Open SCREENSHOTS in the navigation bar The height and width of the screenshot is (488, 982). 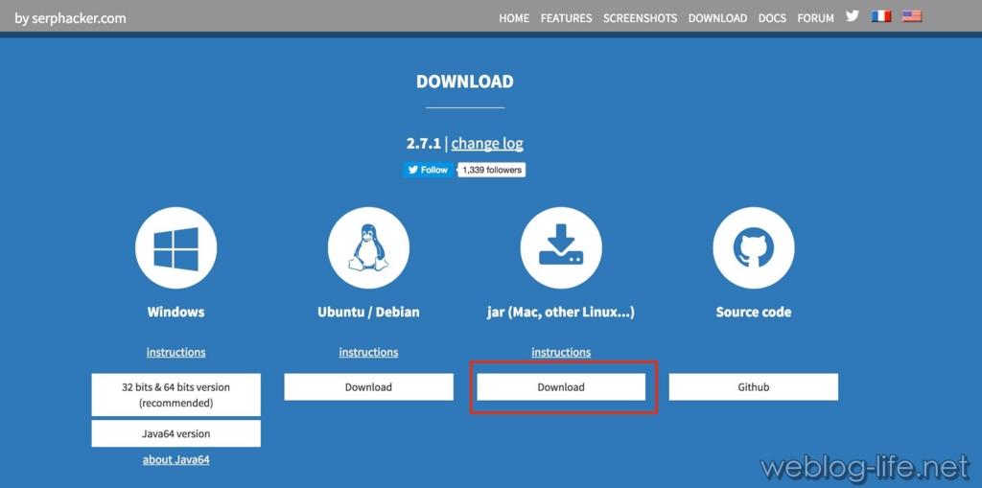pos(640,18)
